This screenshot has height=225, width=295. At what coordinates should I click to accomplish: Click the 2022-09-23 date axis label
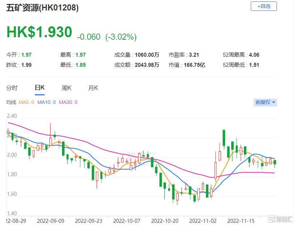89,221
